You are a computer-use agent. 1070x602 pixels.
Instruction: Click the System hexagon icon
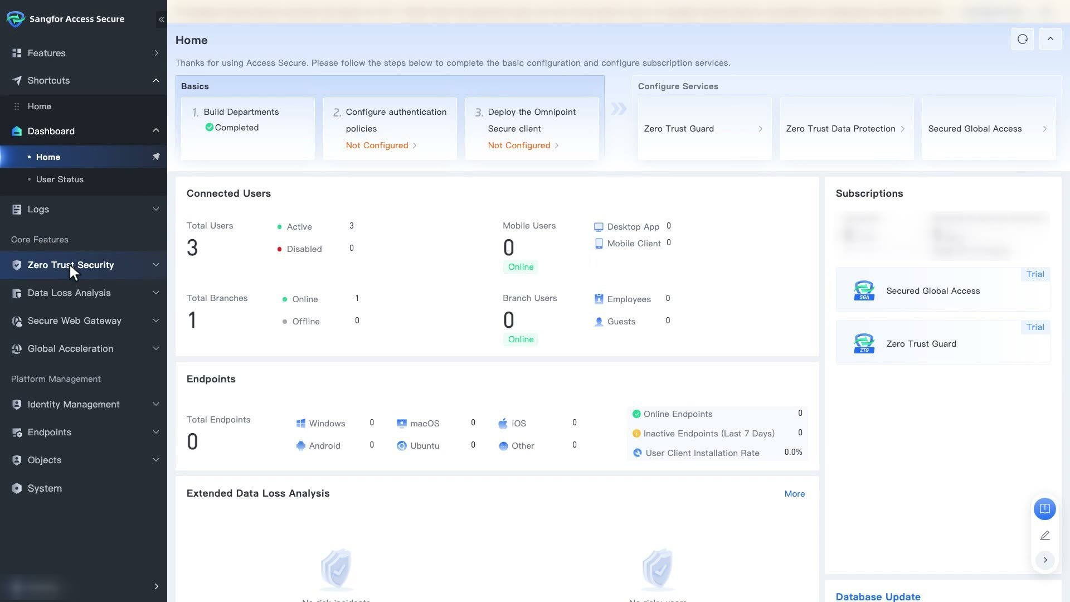[17, 488]
